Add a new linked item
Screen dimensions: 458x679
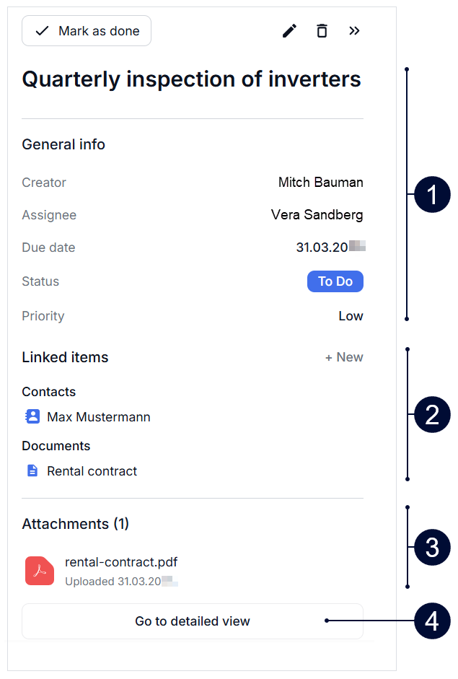pos(344,357)
